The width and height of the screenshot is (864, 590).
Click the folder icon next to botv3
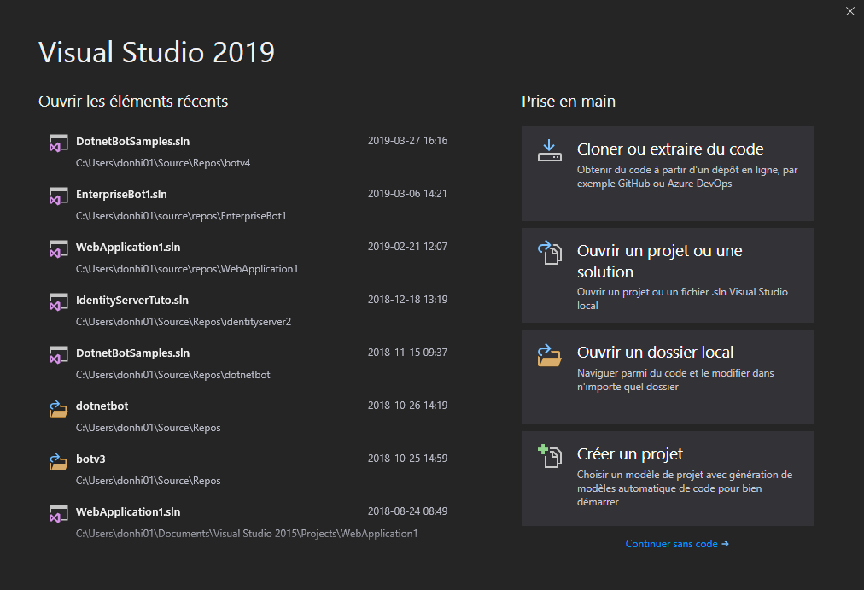58,462
